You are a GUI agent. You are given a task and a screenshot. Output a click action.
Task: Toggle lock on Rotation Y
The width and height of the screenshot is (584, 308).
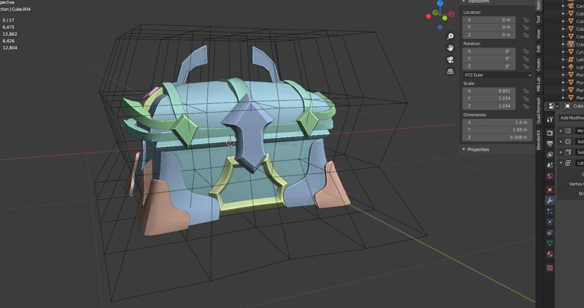526,58
